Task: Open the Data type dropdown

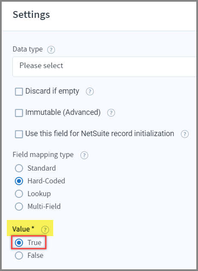Action: coord(104,66)
